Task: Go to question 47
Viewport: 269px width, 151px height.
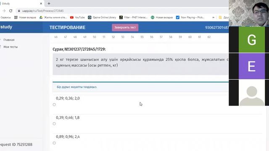Action: pos(66,37)
